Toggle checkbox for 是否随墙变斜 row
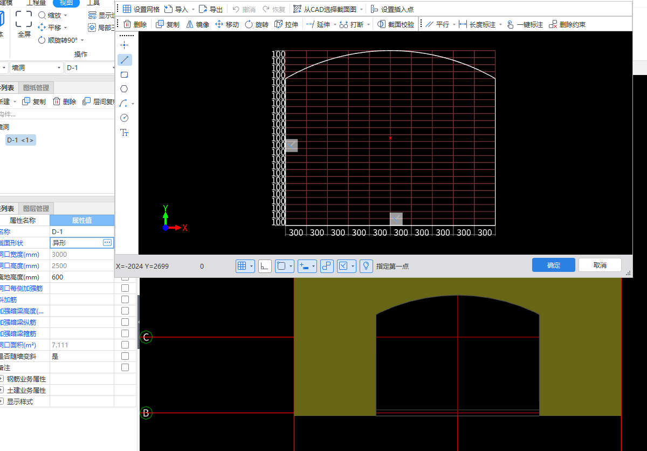 coord(125,356)
